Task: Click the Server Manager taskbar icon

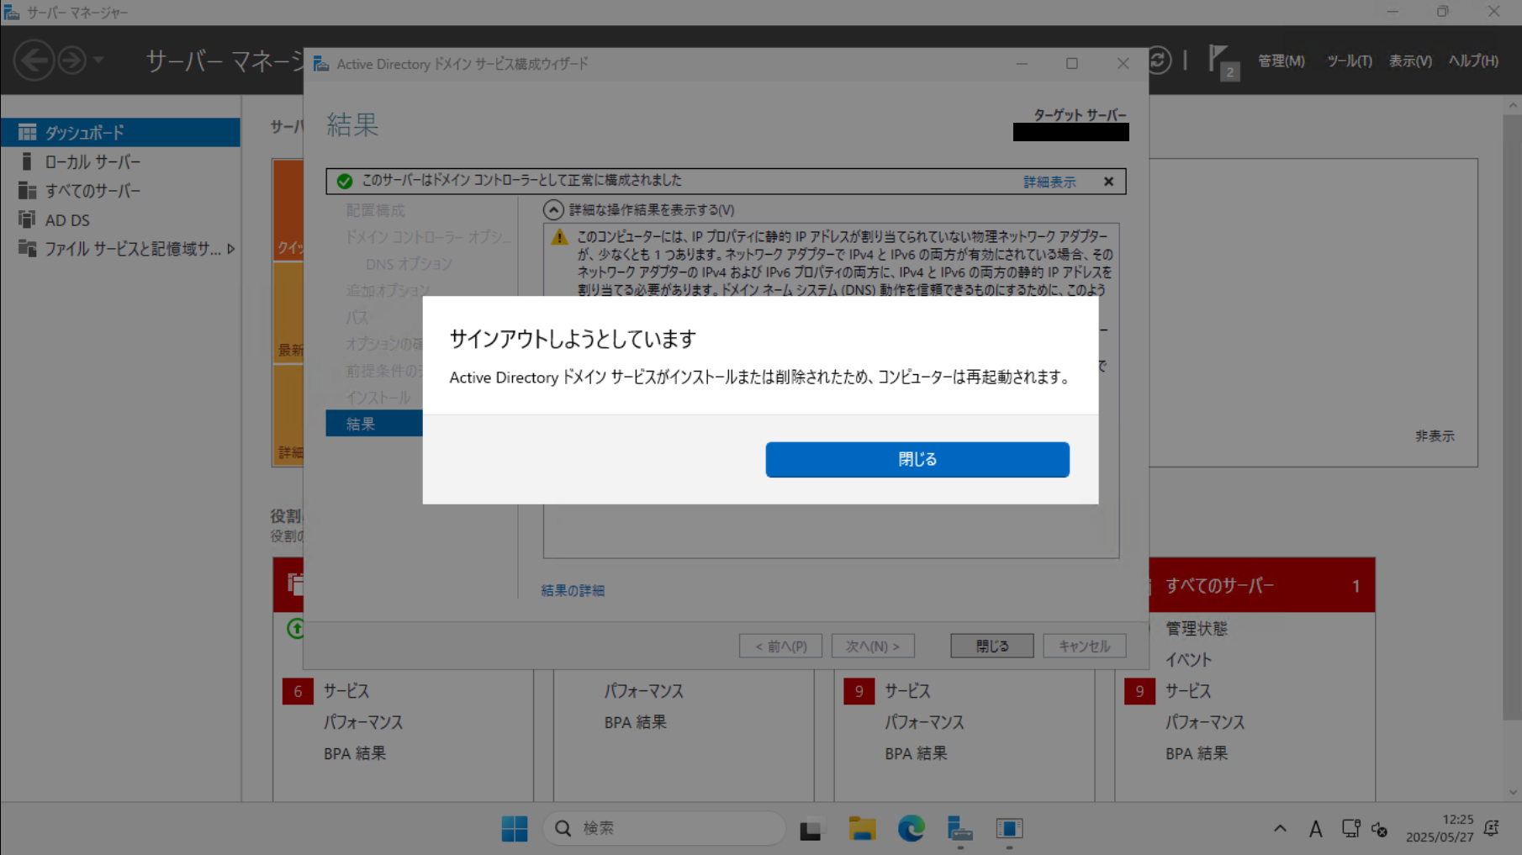Action: [959, 828]
